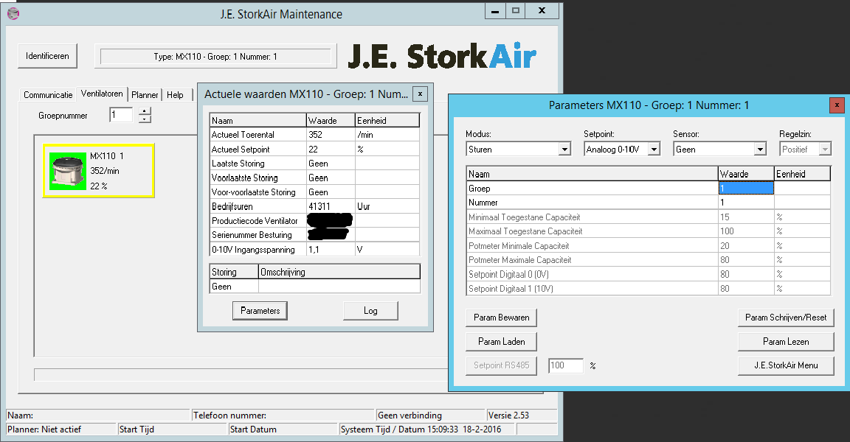This screenshot has width=850, height=442.
Task: Open the Help tab
Action: [175, 95]
